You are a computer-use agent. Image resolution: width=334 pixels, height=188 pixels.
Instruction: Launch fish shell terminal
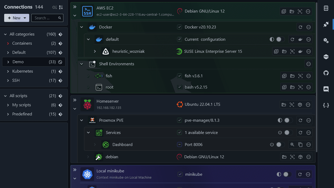point(284,76)
